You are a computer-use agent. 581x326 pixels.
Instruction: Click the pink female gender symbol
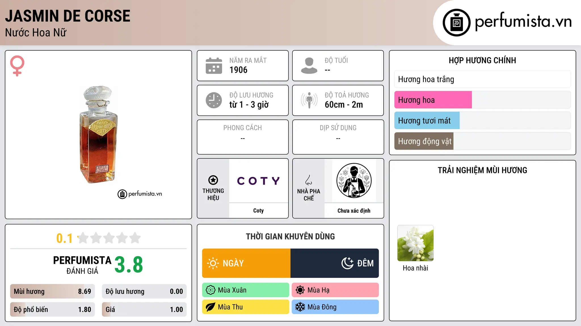coord(17,66)
